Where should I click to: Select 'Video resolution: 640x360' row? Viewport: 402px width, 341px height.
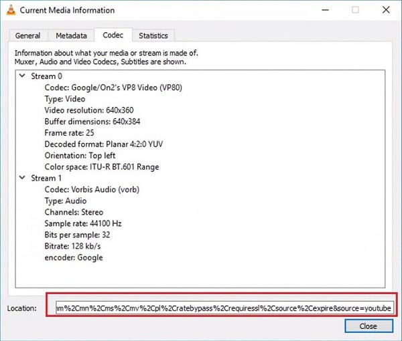click(89, 110)
